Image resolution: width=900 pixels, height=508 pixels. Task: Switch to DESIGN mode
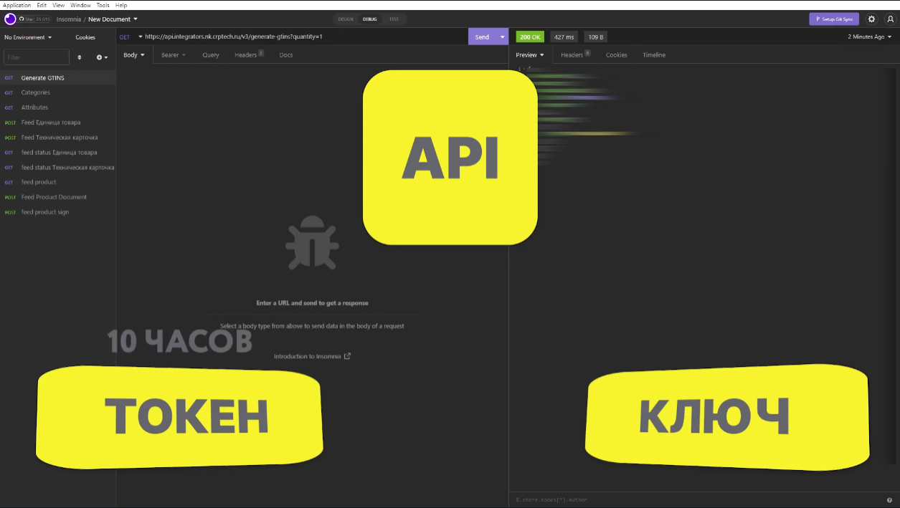tap(346, 19)
